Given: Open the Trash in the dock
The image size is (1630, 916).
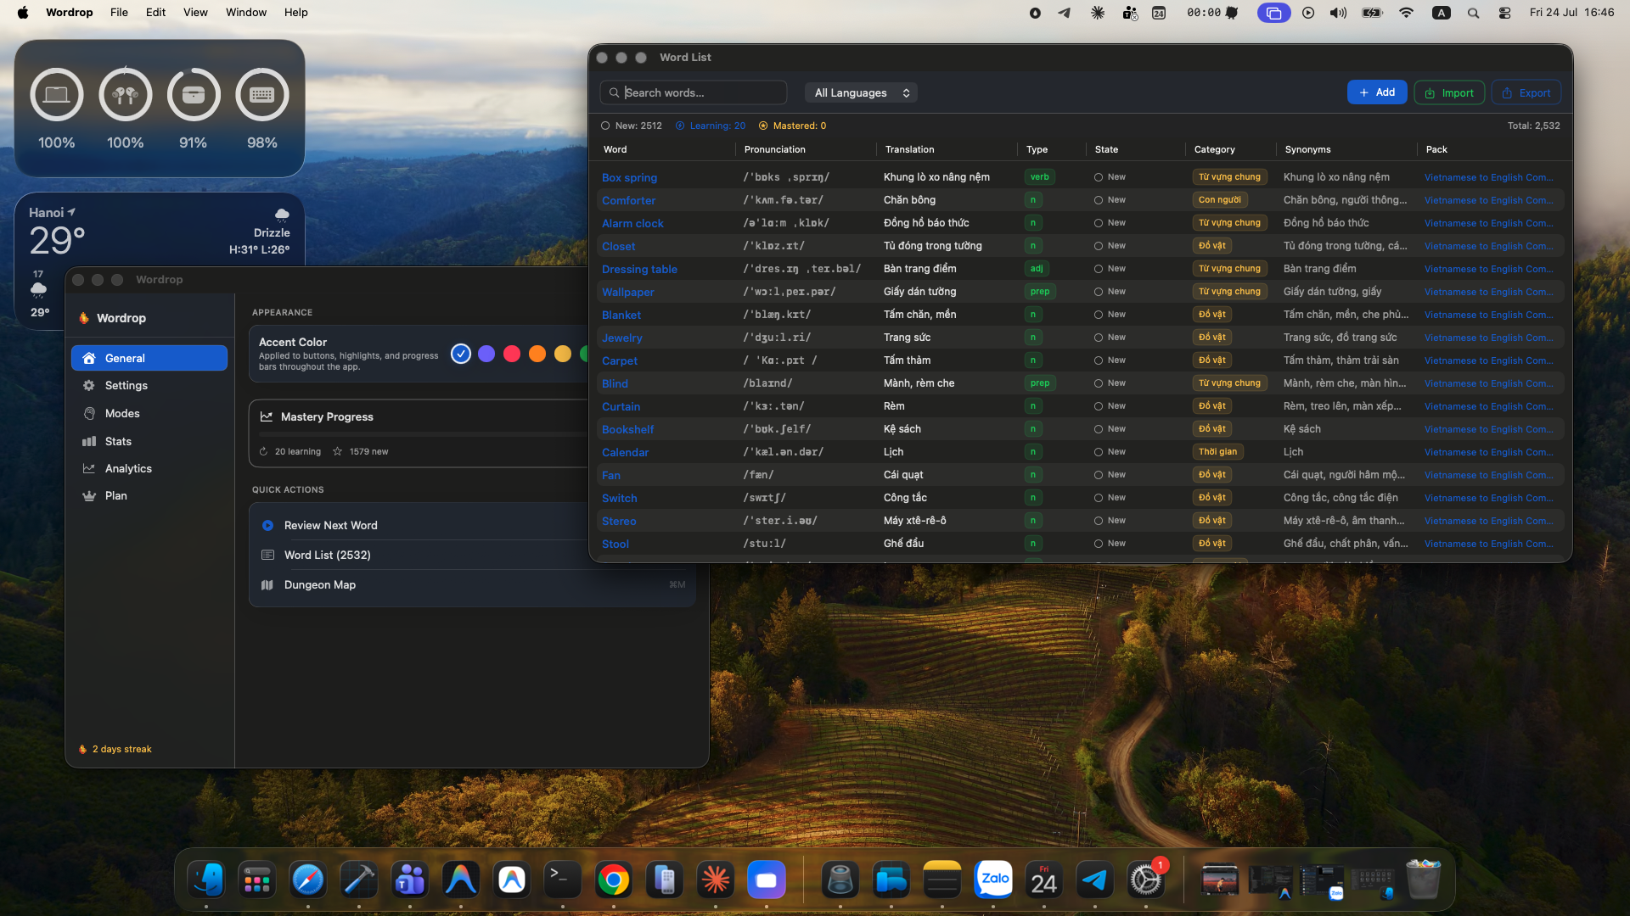Looking at the screenshot, I should [x=1424, y=880].
